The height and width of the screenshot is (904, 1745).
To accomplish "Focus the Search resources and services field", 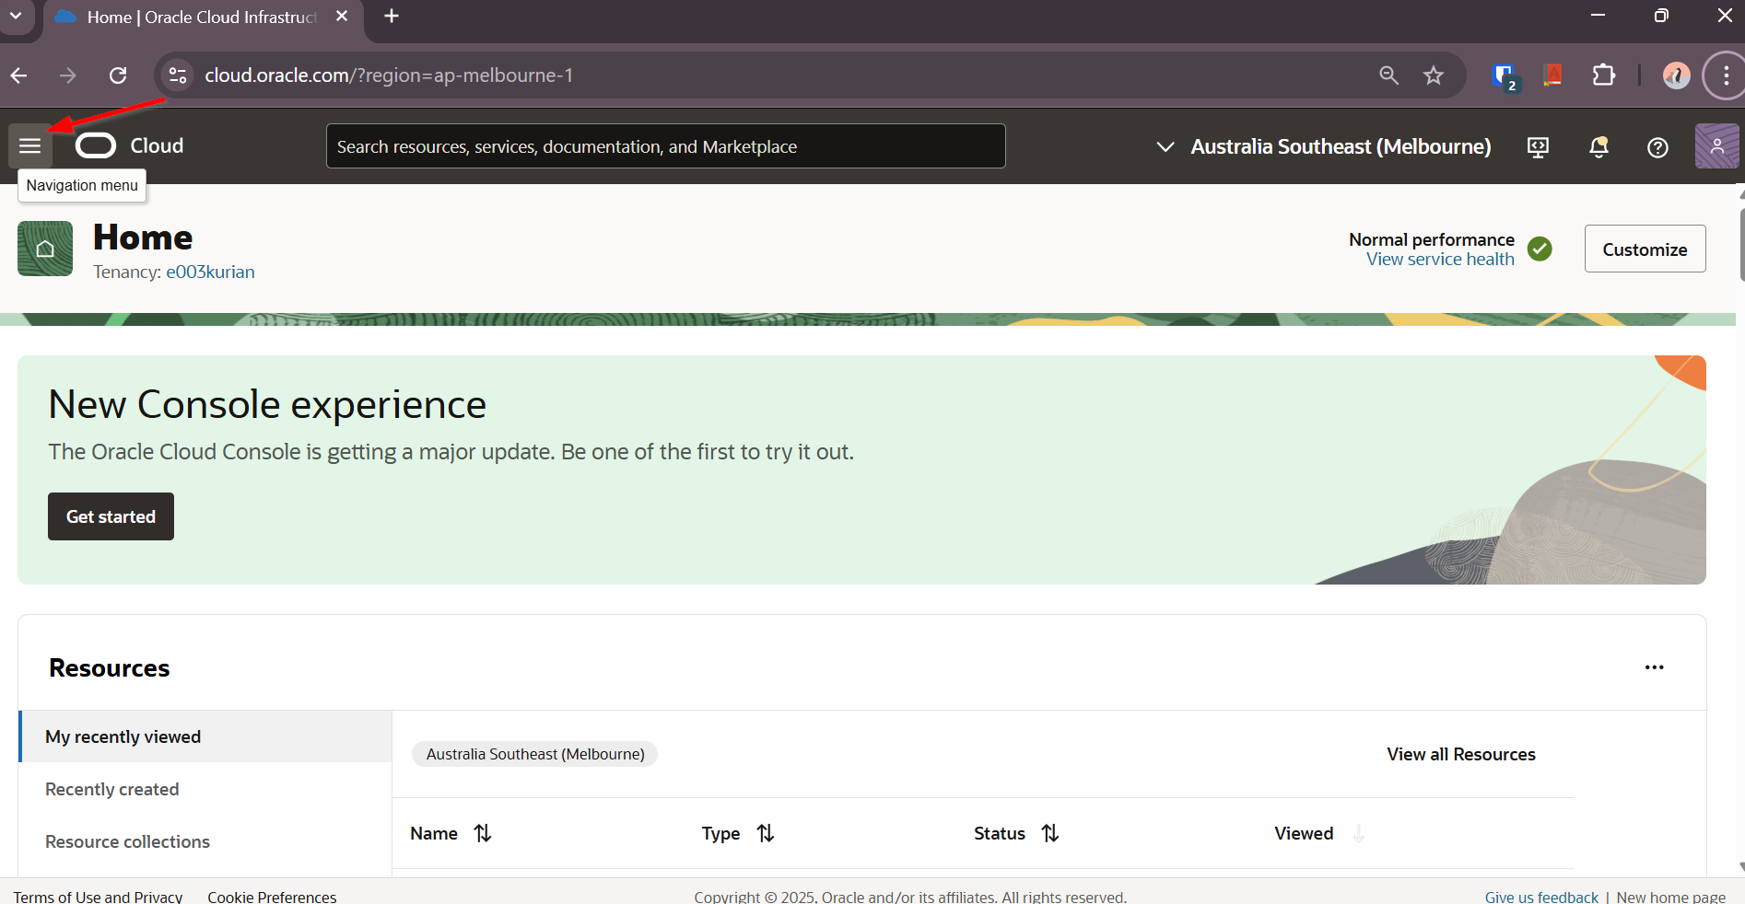I will pyautogui.click(x=665, y=146).
